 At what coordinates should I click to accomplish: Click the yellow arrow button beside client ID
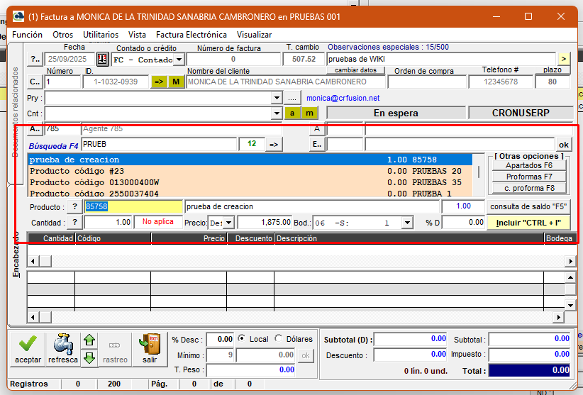click(159, 82)
